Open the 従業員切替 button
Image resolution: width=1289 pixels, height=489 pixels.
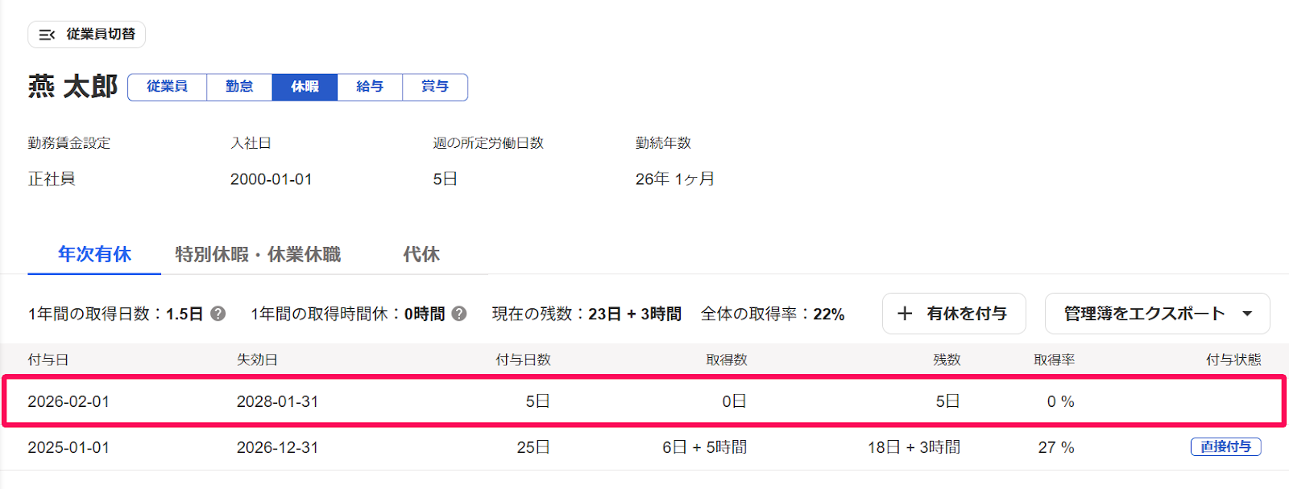pos(86,35)
